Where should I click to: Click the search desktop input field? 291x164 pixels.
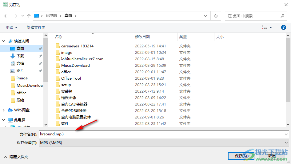coord(253,16)
